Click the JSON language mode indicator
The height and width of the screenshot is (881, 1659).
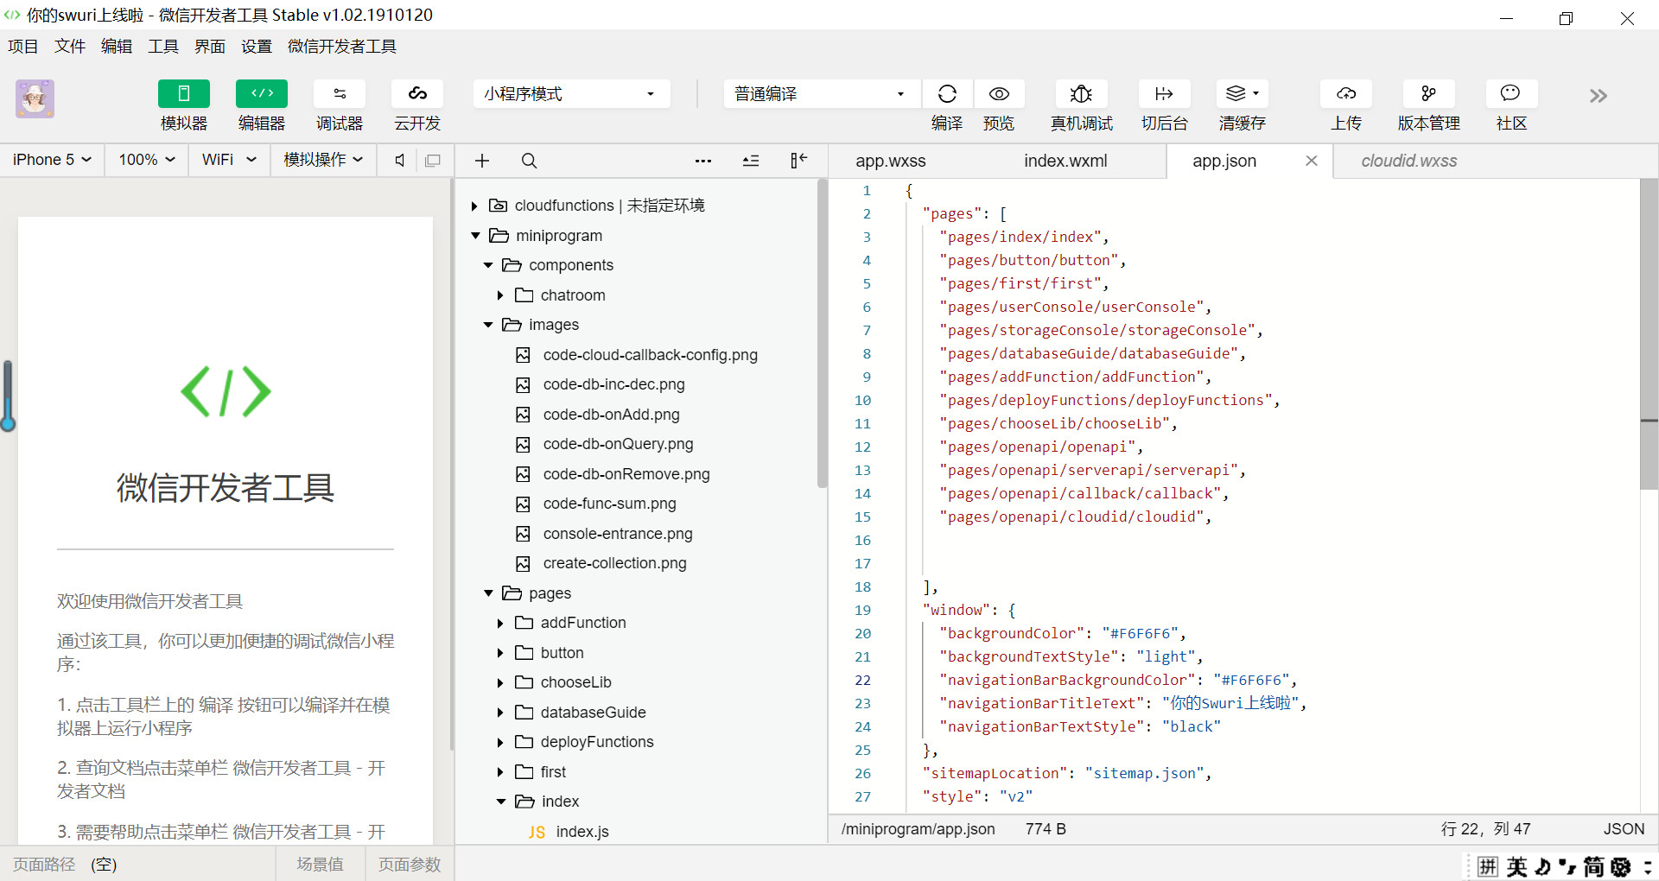1624,829
